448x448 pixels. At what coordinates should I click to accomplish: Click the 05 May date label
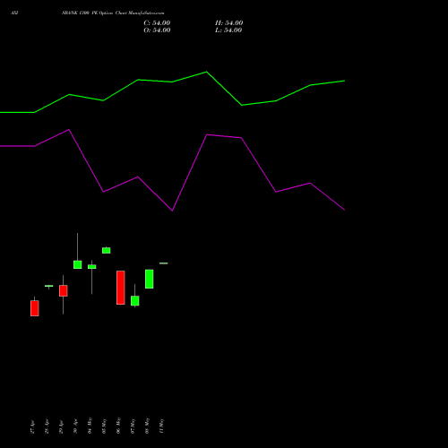point(104,426)
